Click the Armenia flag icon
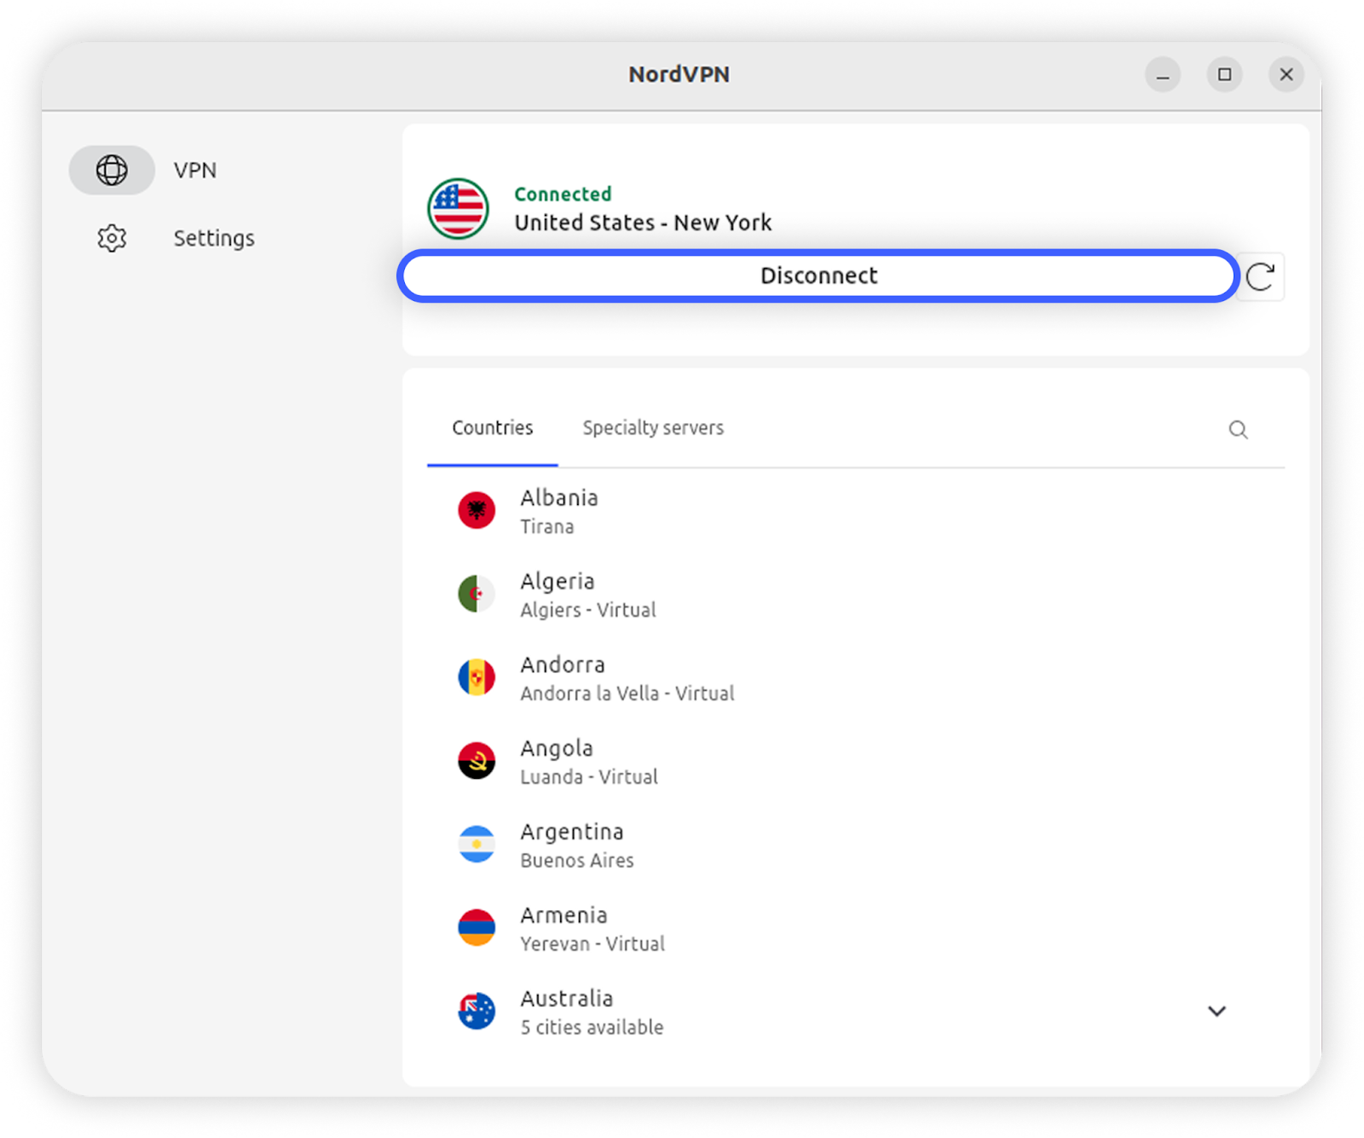The image size is (1364, 1138). [x=477, y=928]
